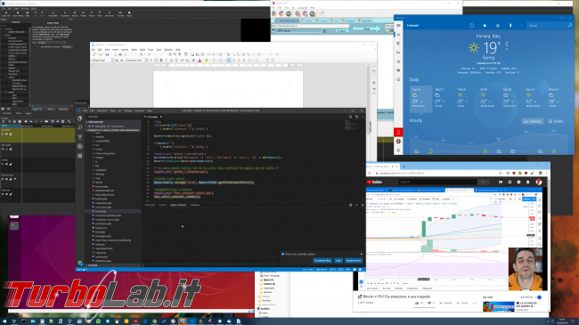This screenshot has height=325, width=579.
Task: Collapse Custom presets group in Shotcut
Action: [x=2, y=28]
